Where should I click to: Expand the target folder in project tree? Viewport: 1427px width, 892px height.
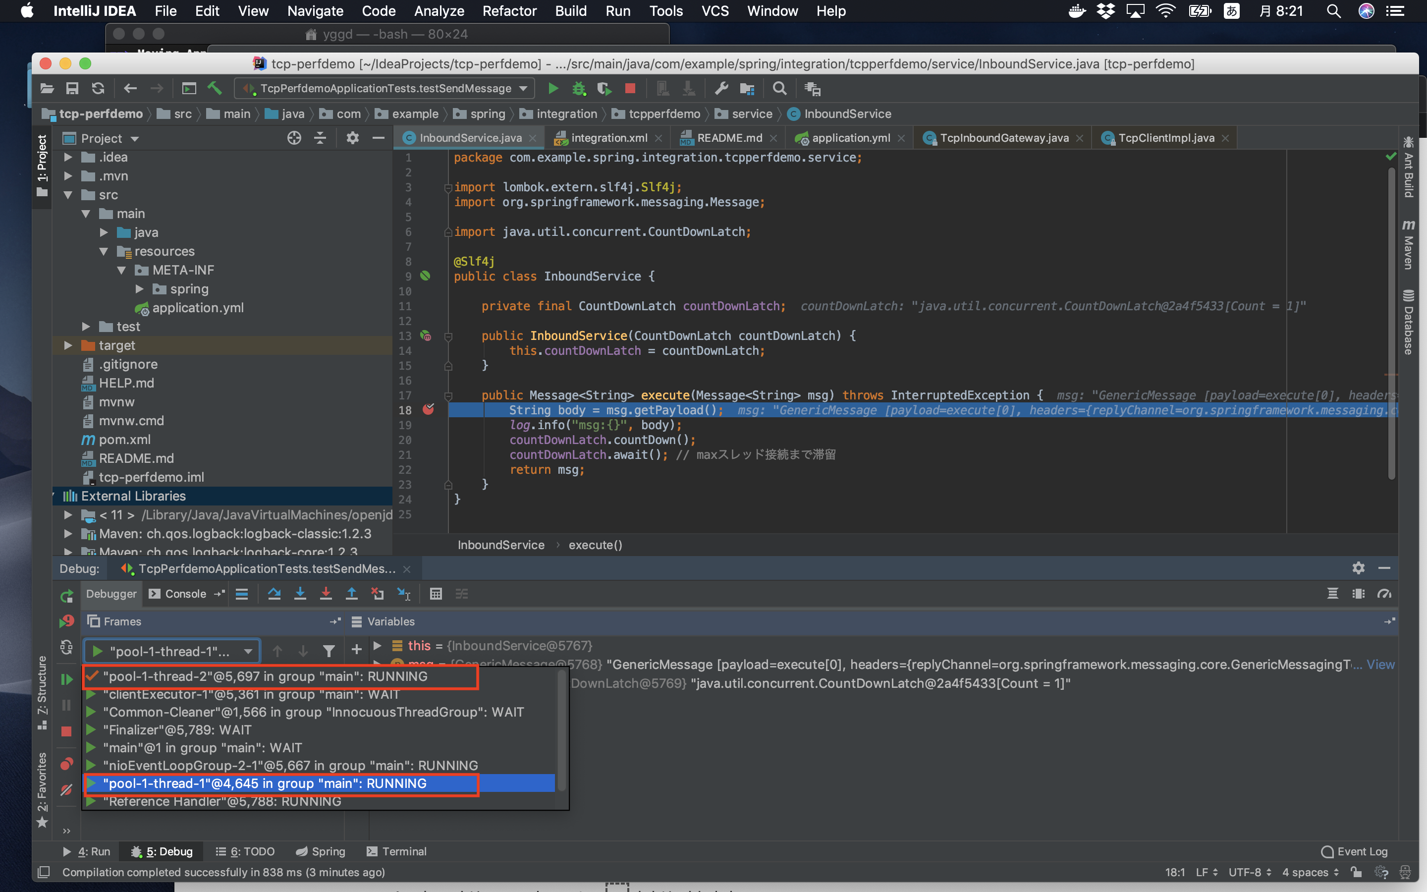click(x=68, y=345)
